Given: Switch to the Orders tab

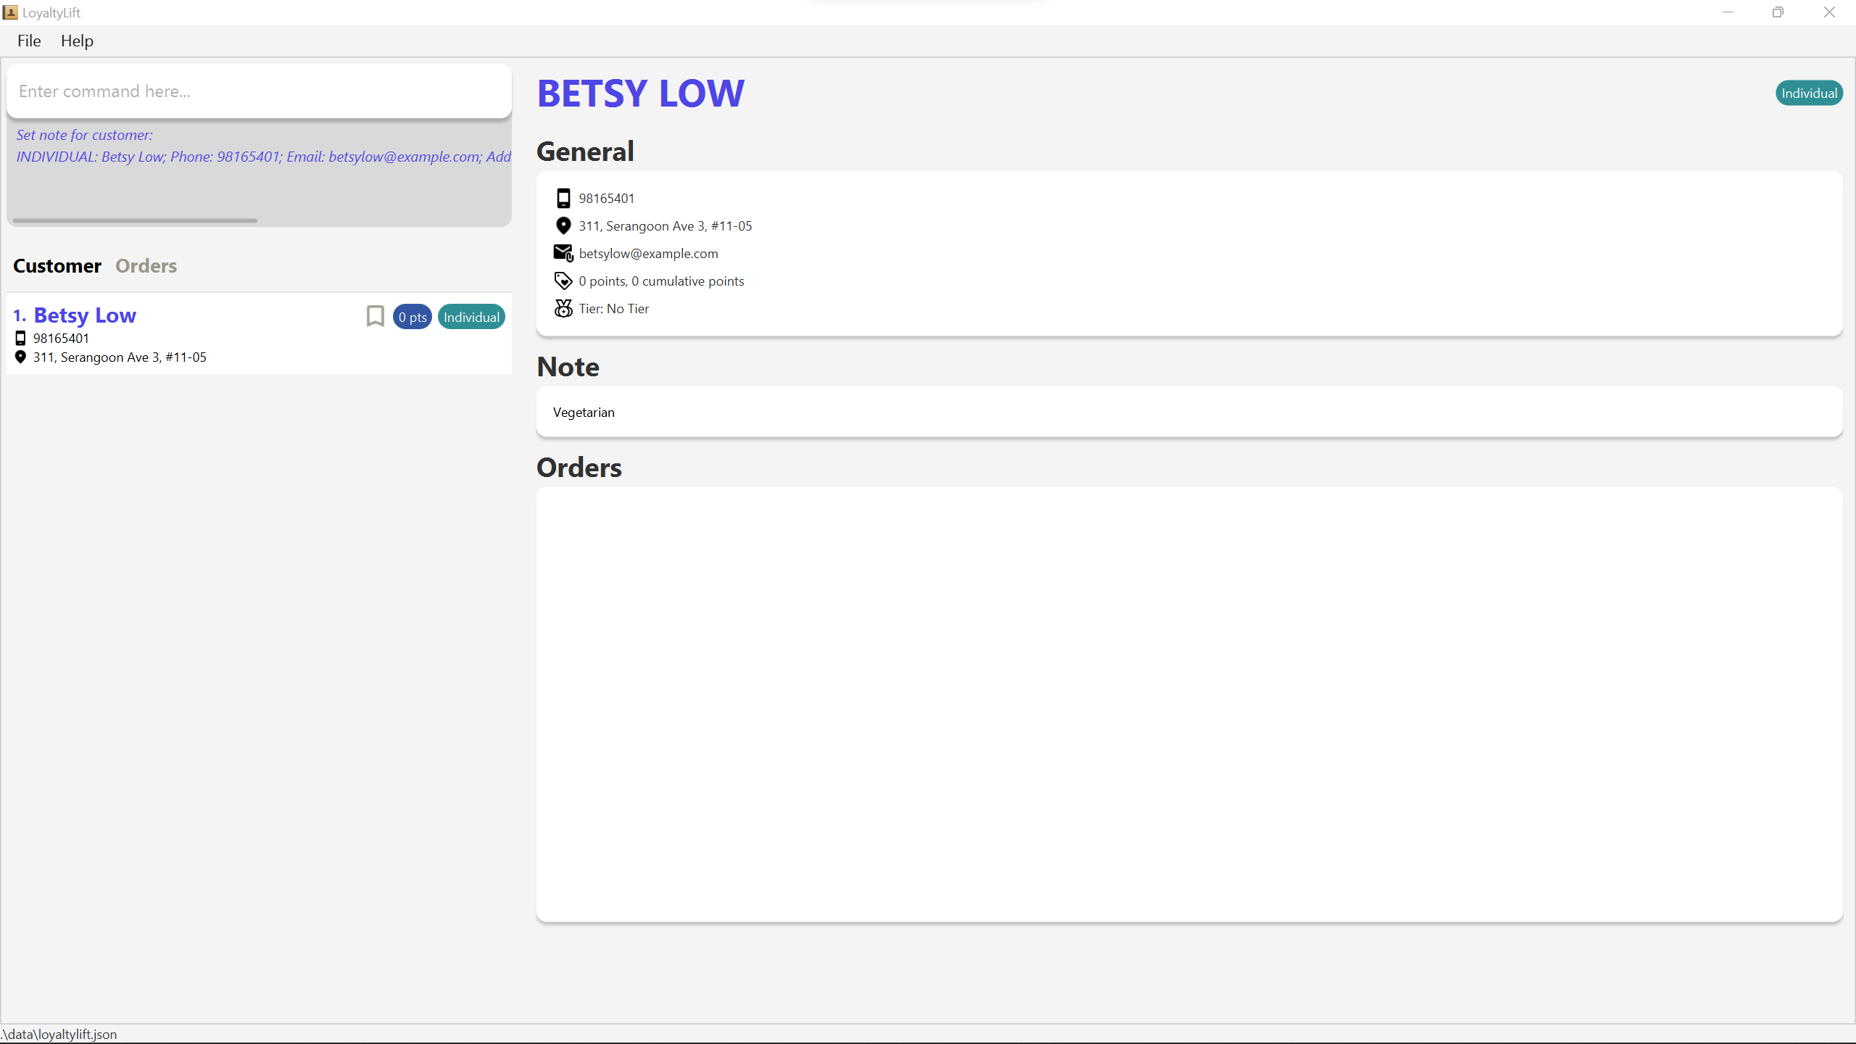Looking at the screenshot, I should [146, 266].
